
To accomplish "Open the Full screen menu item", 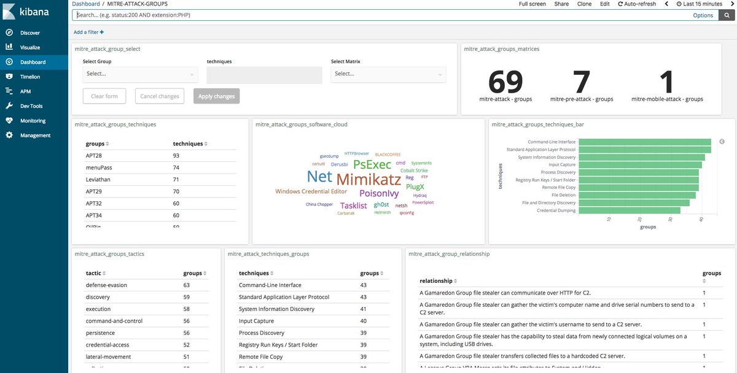I will 532,4.
